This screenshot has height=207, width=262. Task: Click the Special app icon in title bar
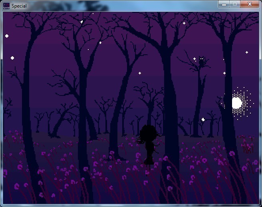coord(6,6)
